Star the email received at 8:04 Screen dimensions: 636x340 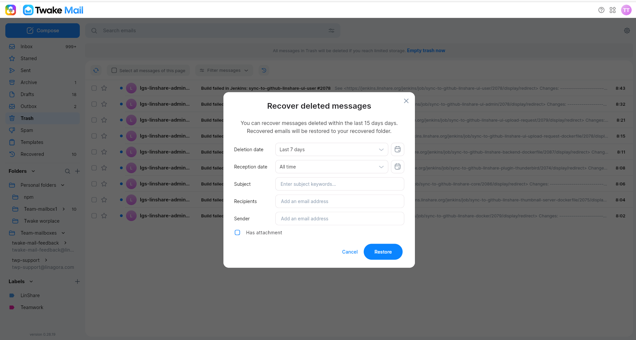[x=104, y=200]
